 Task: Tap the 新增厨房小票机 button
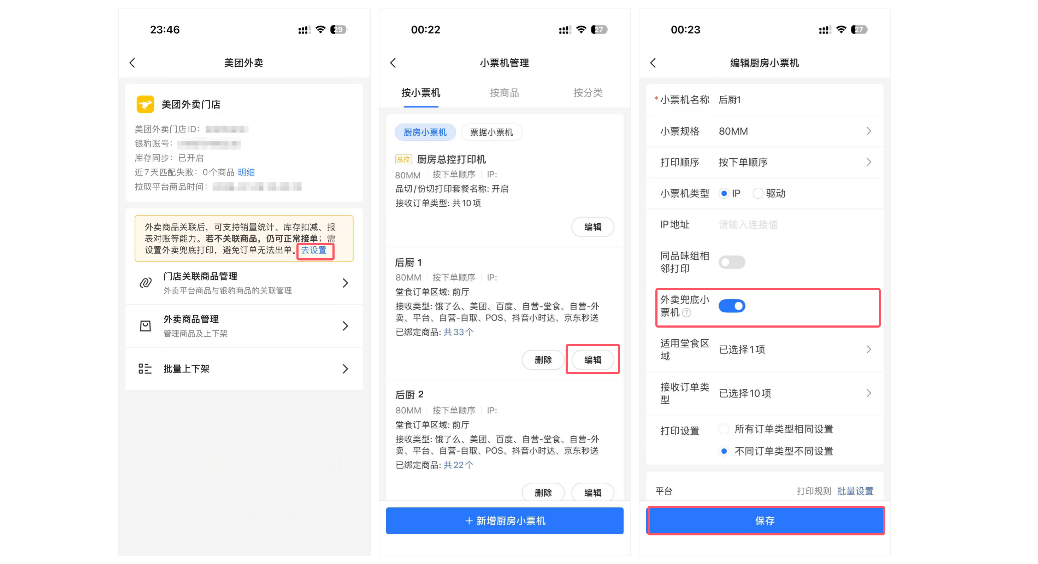coord(505,521)
